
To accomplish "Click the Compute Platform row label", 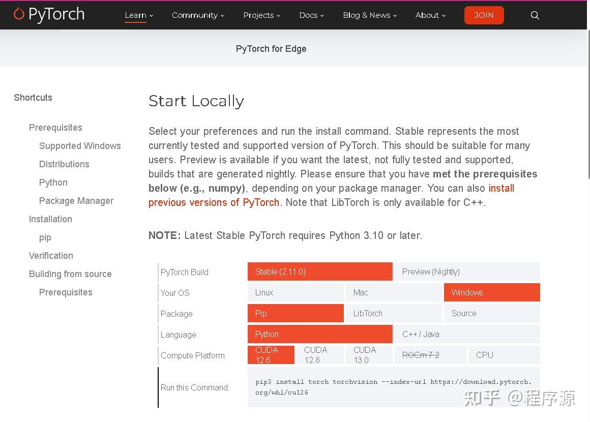I will click(193, 355).
